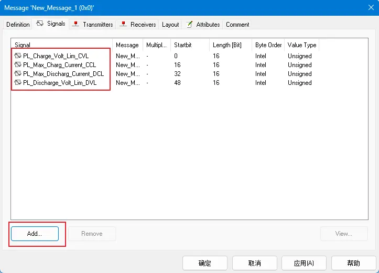
Task: Click the PL_Max_Discharg_Current_DCL signal icon
Action: point(18,74)
